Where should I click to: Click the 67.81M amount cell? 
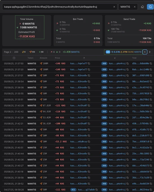[x=45, y=105]
